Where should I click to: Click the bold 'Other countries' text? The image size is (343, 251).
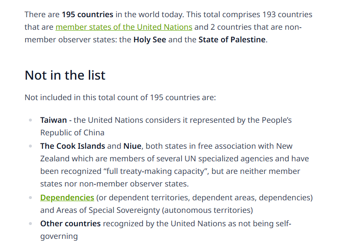tap(70, 224)
